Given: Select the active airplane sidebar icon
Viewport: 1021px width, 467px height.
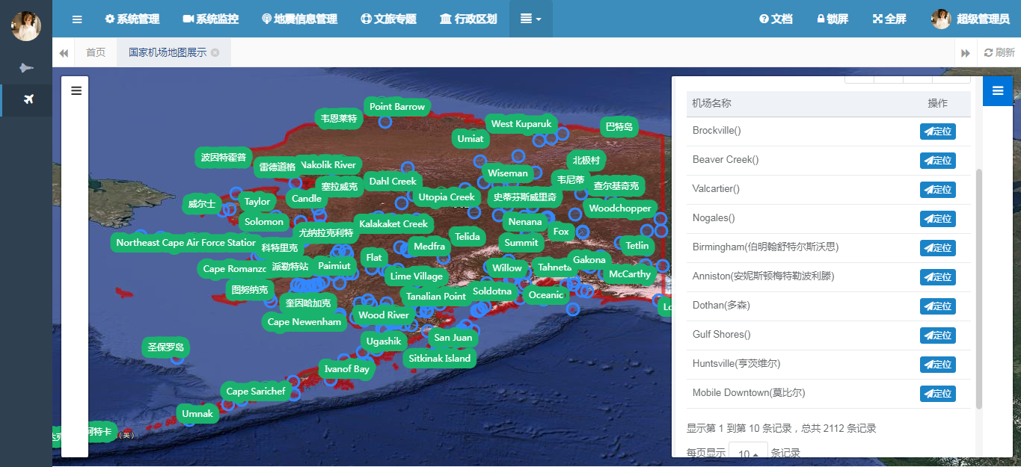Looking at the screenshot, I should point(28,99).
